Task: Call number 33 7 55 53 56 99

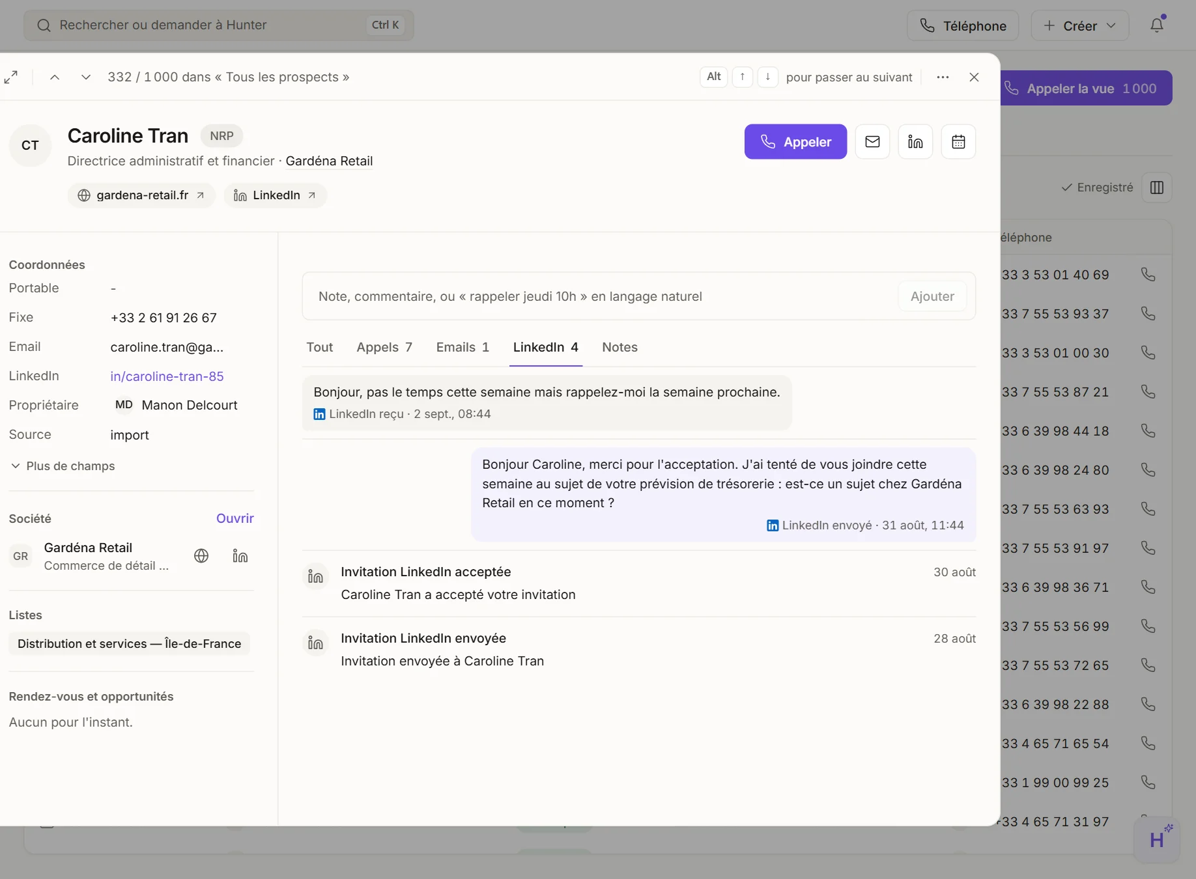Action: pyautogui.click(x=1148, y=626)
